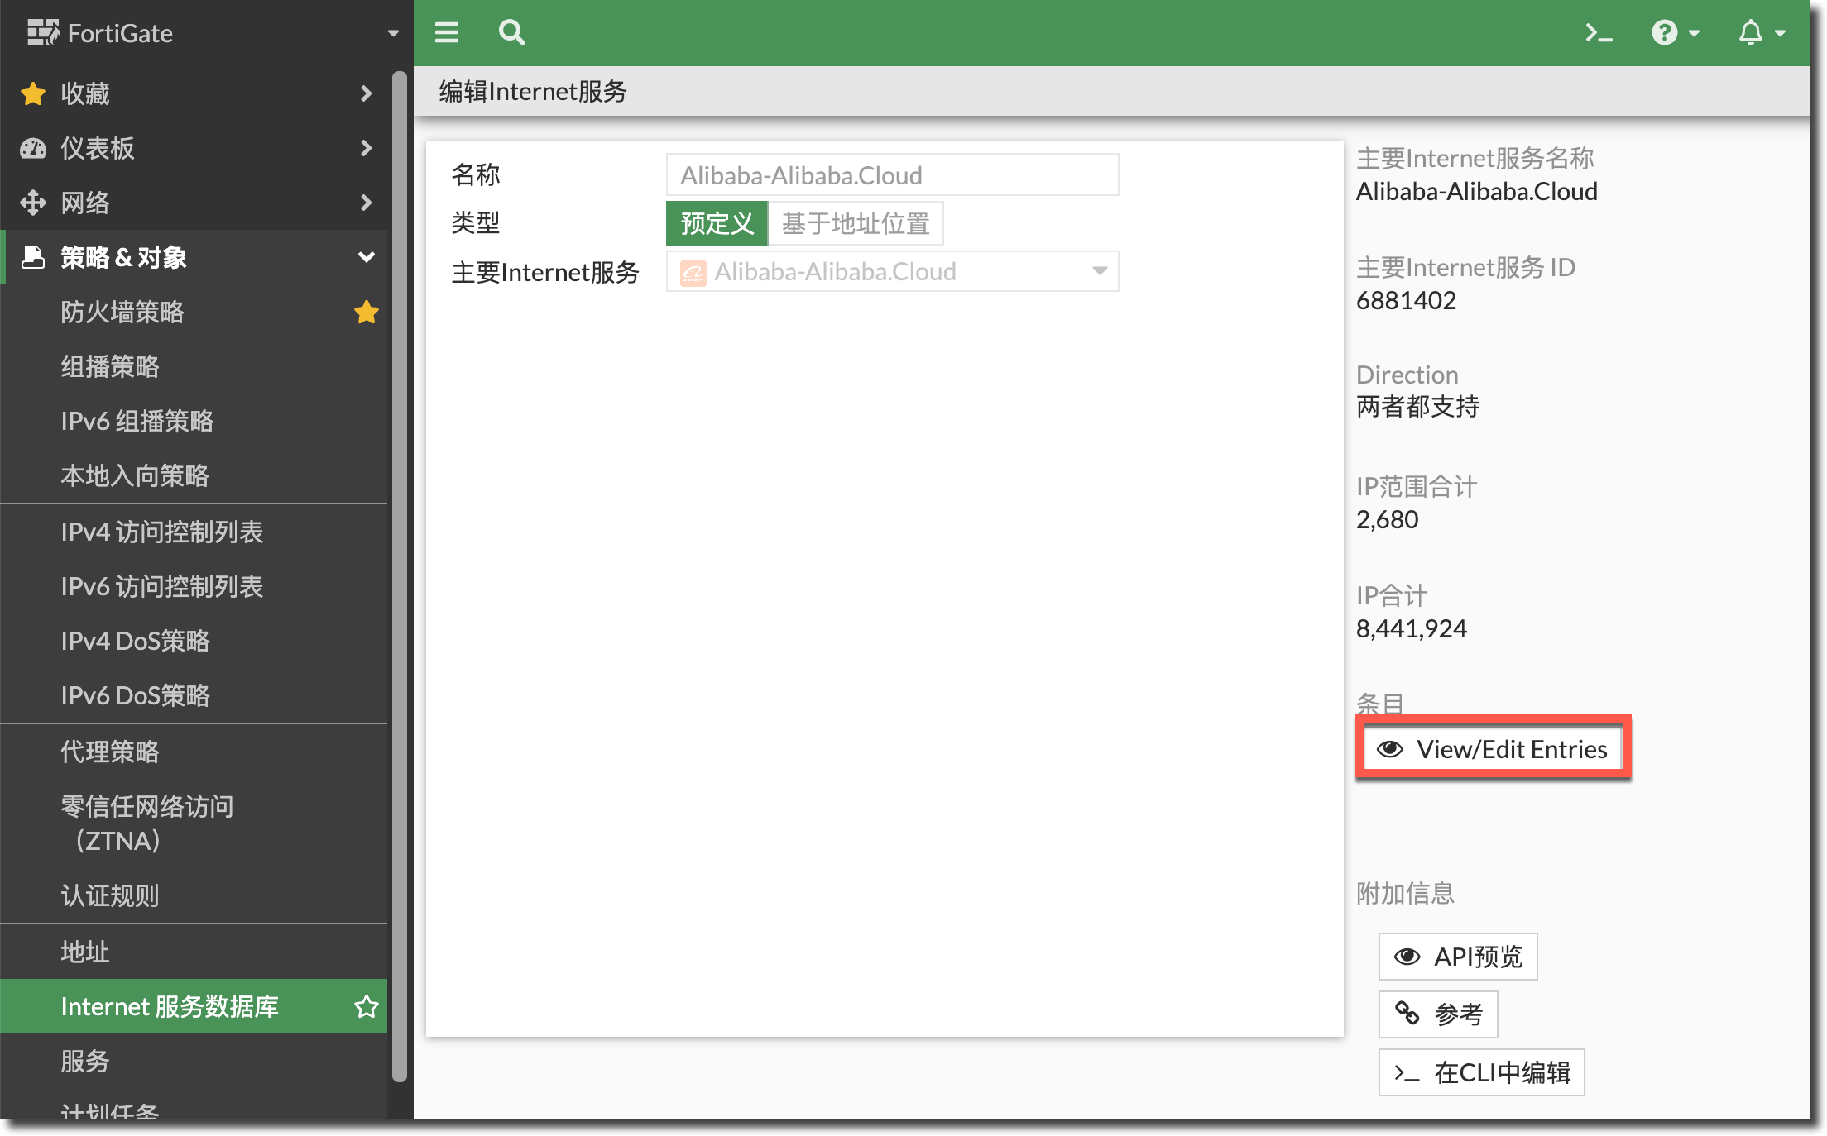Click the Alibaba cloud service icon

click(693, 272)
